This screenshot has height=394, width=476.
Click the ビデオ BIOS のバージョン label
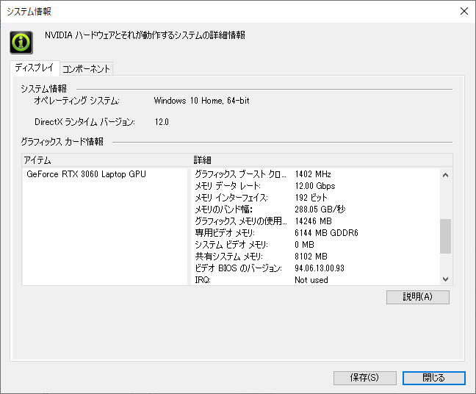pos(238,268)
